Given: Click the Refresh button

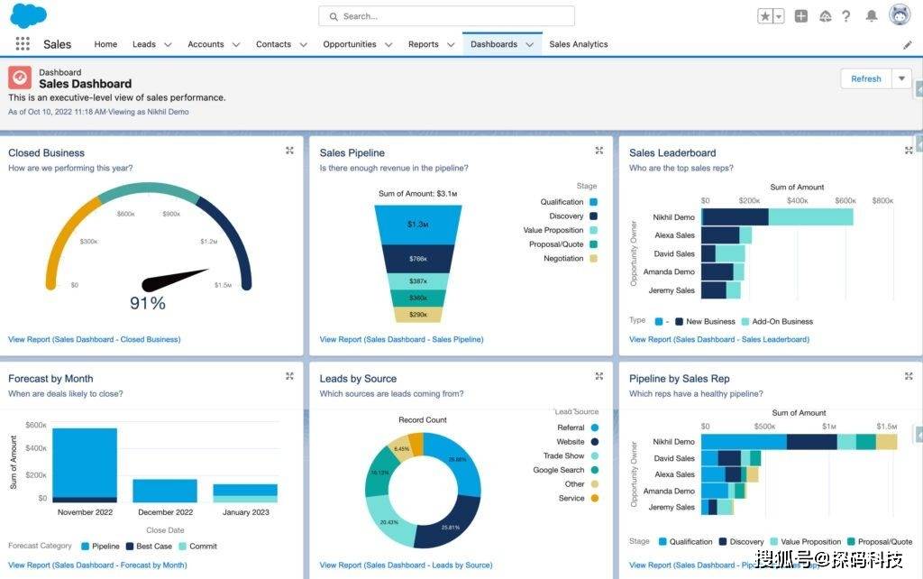Looking at the screenshot, I should pos(866,78).
